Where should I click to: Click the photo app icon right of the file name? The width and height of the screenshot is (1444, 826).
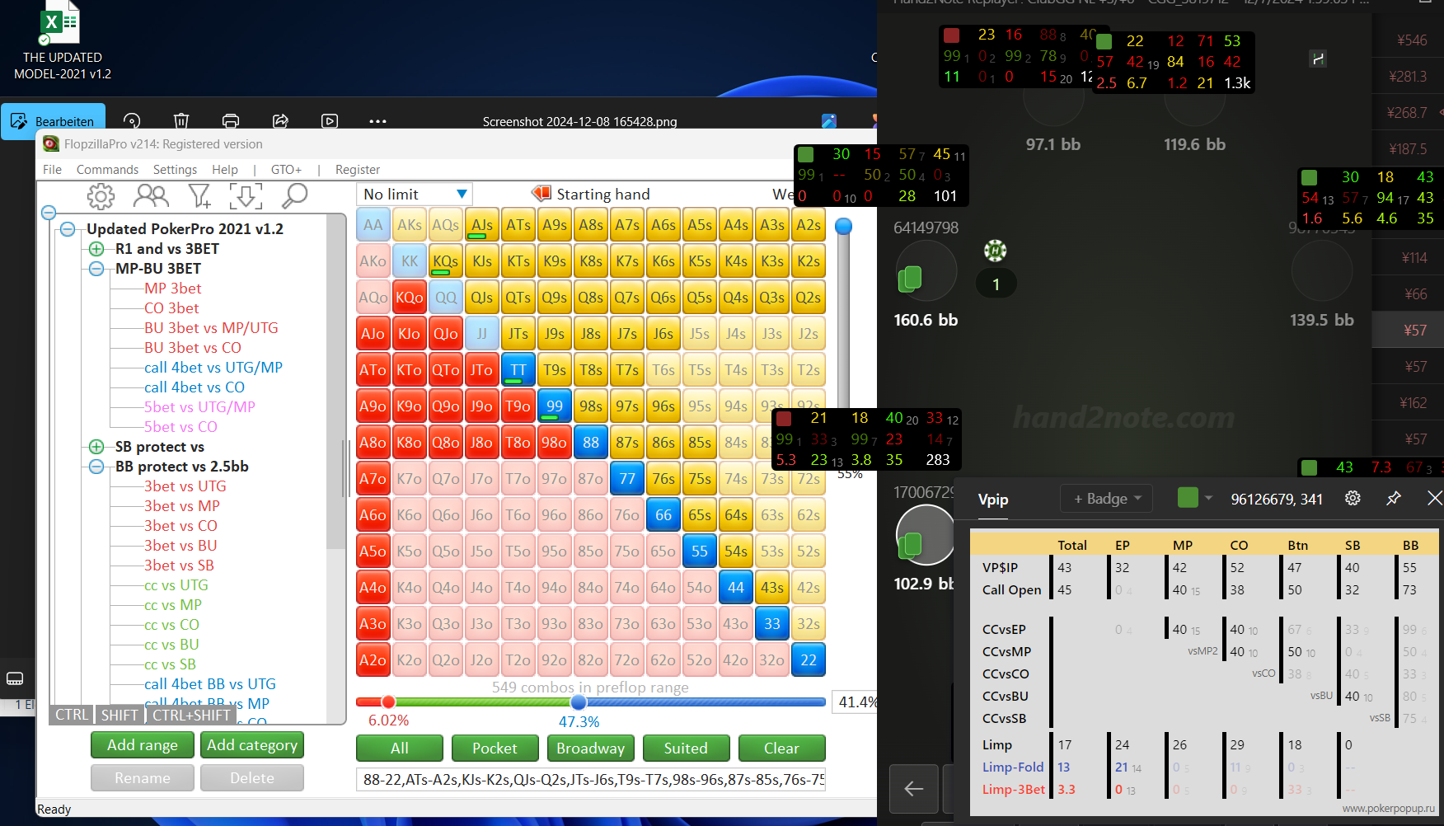pyautogui.click(x=829, y=121)
